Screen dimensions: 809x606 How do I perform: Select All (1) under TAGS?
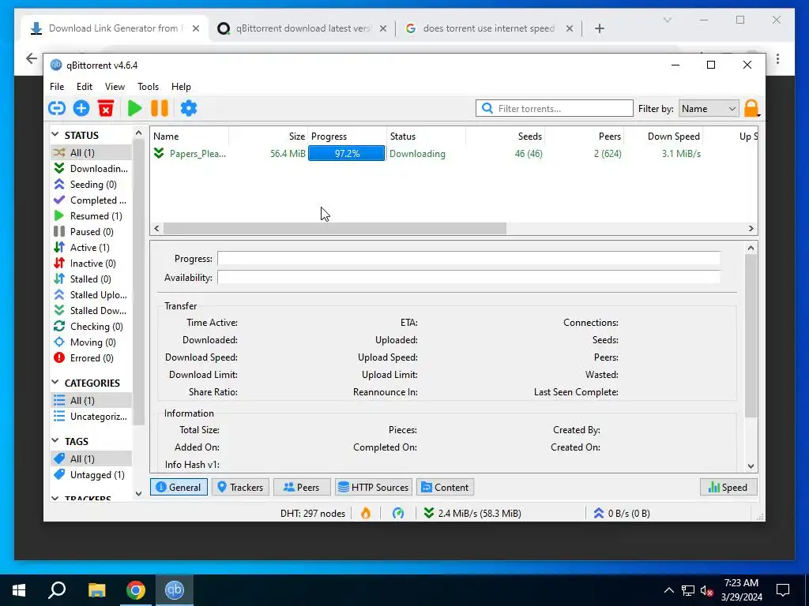pos(92,458)
